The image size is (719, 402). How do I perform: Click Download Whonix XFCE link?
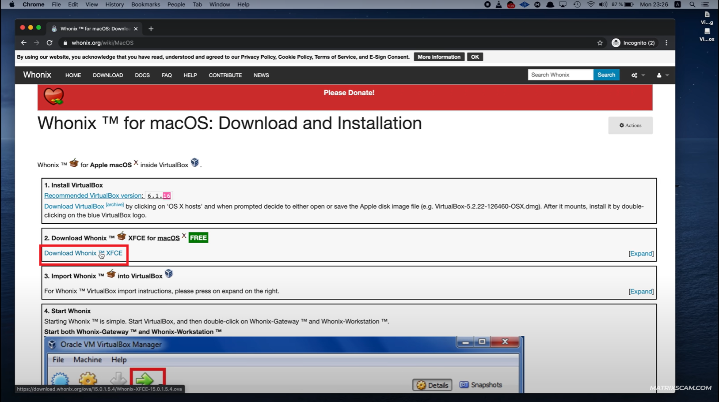(83, 253)
